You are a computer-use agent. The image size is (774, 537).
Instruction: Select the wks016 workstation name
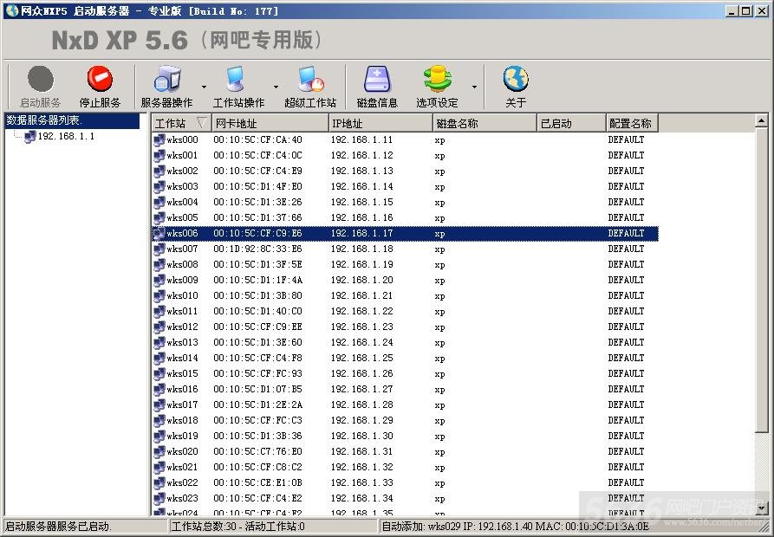pos(182,389)
